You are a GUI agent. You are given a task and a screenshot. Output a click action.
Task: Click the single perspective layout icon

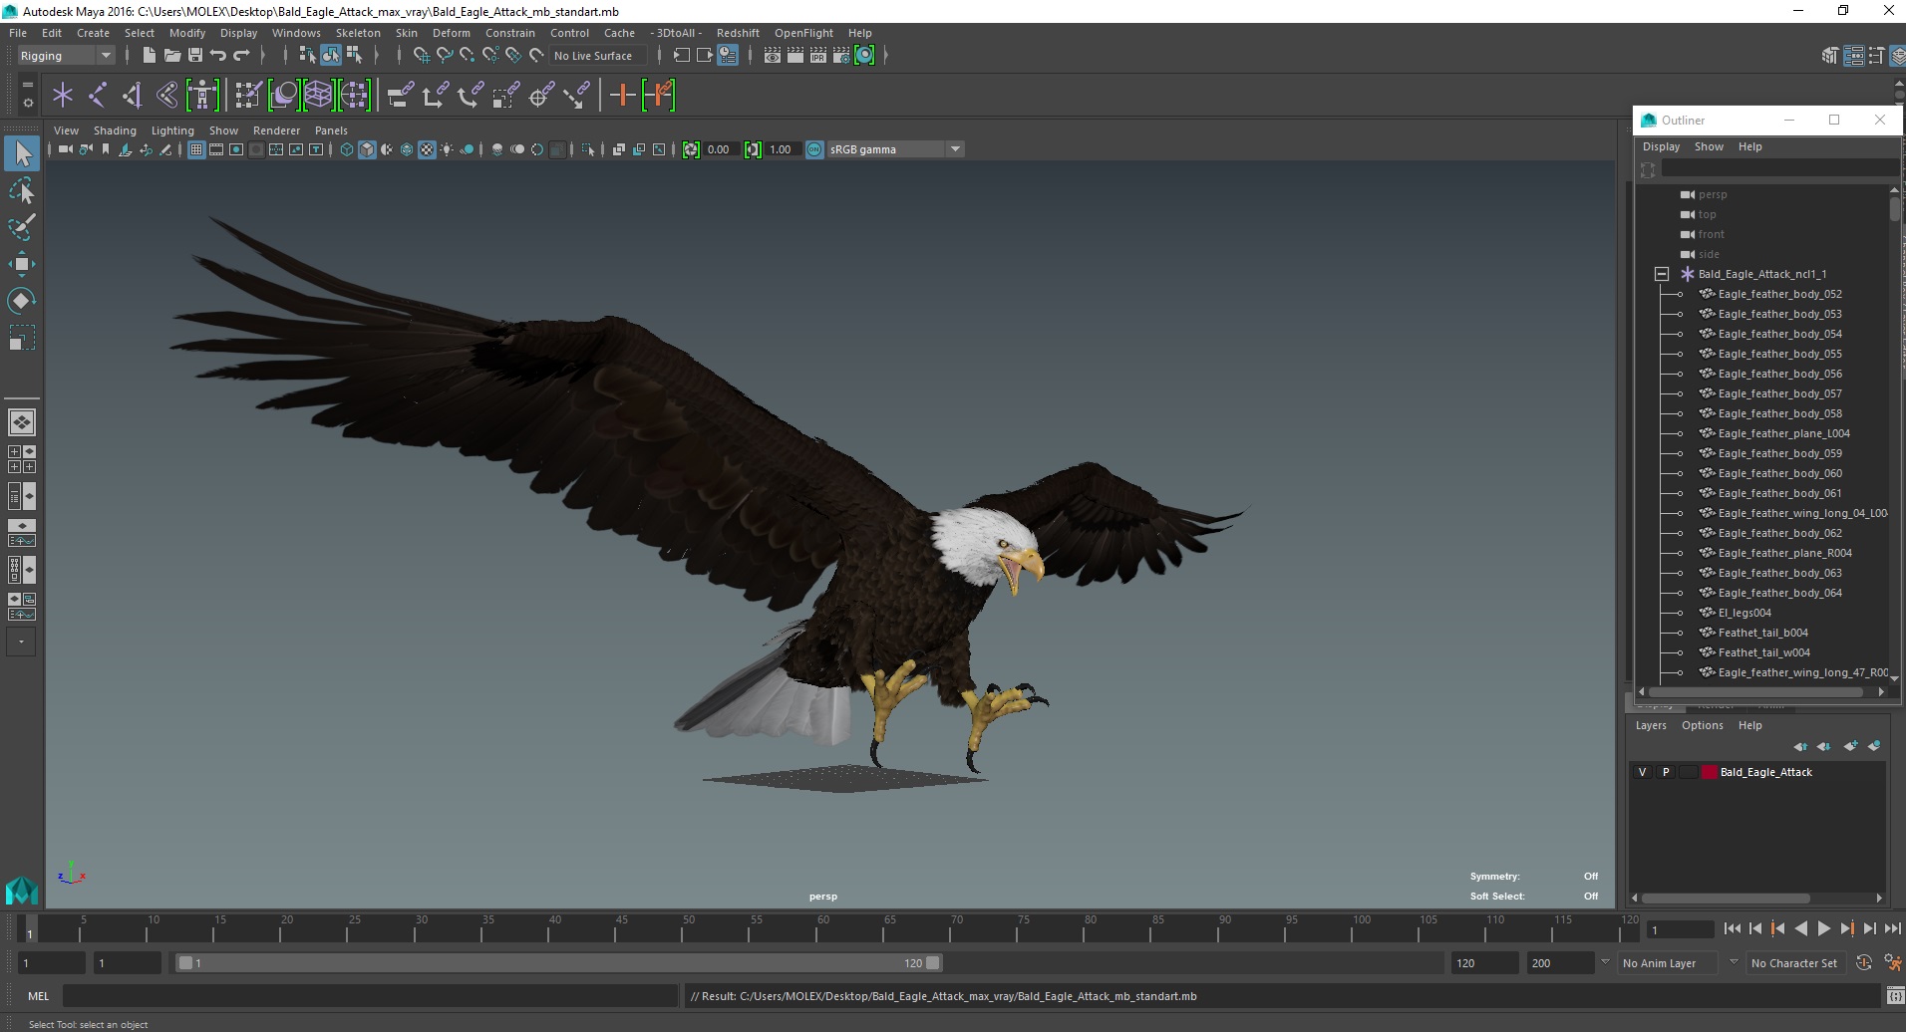click(21, 422)
